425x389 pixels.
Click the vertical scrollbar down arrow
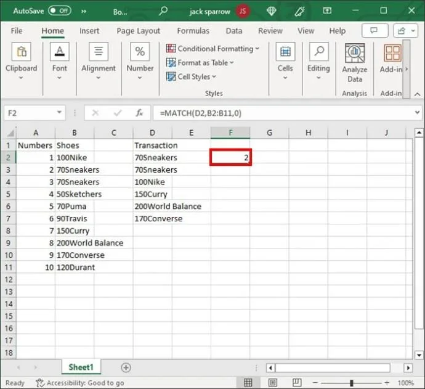(x=419, y=355)
